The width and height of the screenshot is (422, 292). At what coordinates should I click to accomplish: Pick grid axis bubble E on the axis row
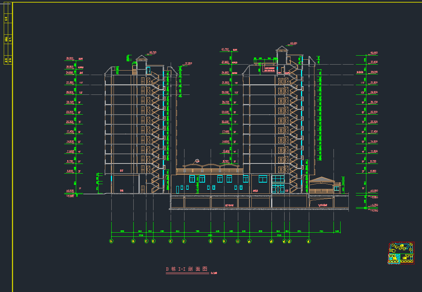pos(171,241)
